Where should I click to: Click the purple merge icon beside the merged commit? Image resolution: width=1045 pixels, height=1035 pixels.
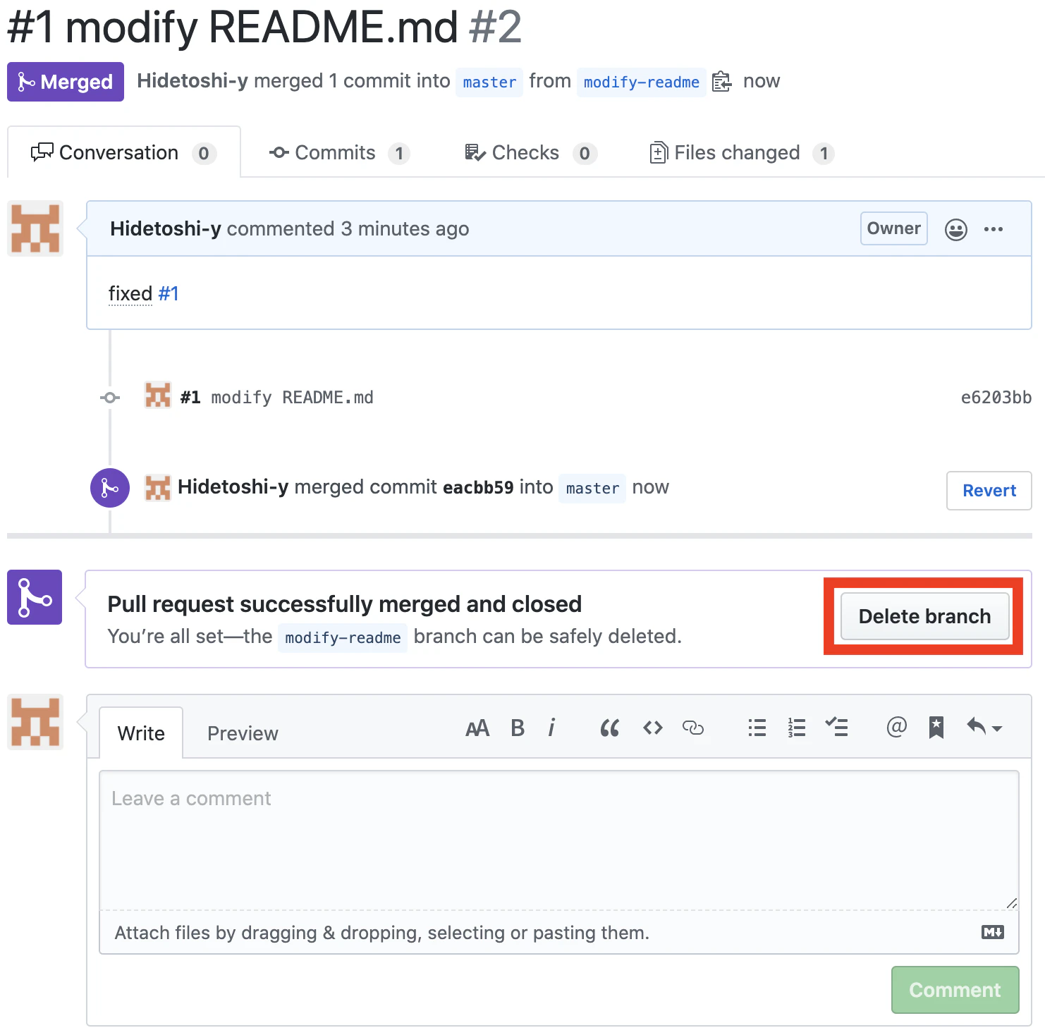(110, 488)
